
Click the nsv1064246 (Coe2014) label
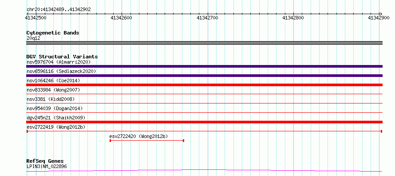(53, 80)
